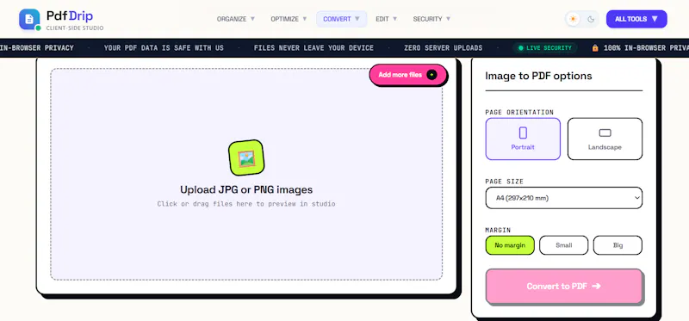Choose Small margin option
The height and width of the screenshot is (321, 689).
coord(564,245)
